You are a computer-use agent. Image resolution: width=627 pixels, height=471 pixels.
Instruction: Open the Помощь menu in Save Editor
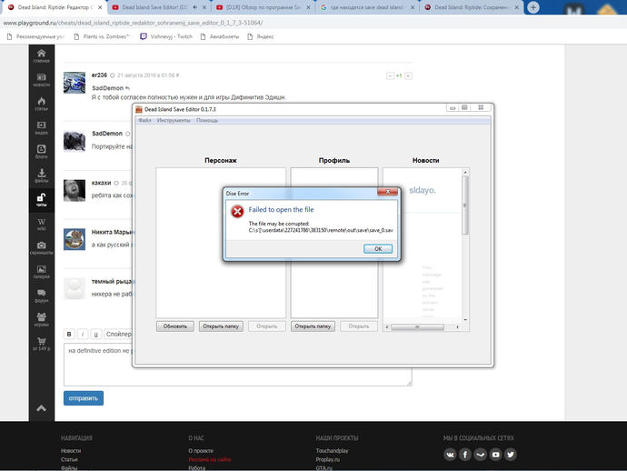point(207,120)
